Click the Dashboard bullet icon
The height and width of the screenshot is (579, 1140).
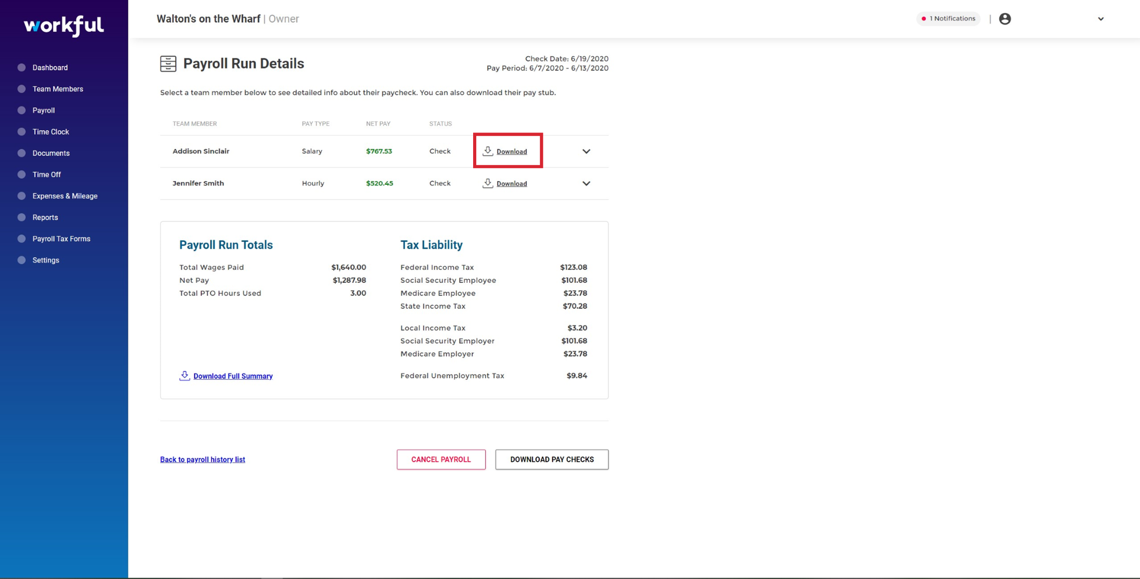pyautogui.click(x=21, y=68)
